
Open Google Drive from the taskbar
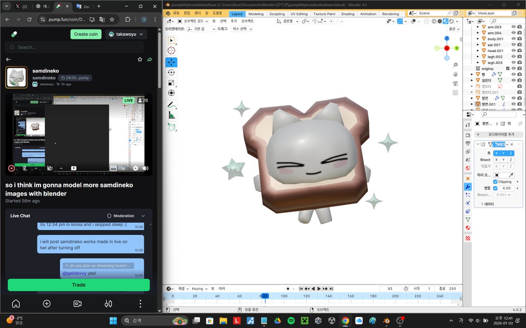click(277, 321)
